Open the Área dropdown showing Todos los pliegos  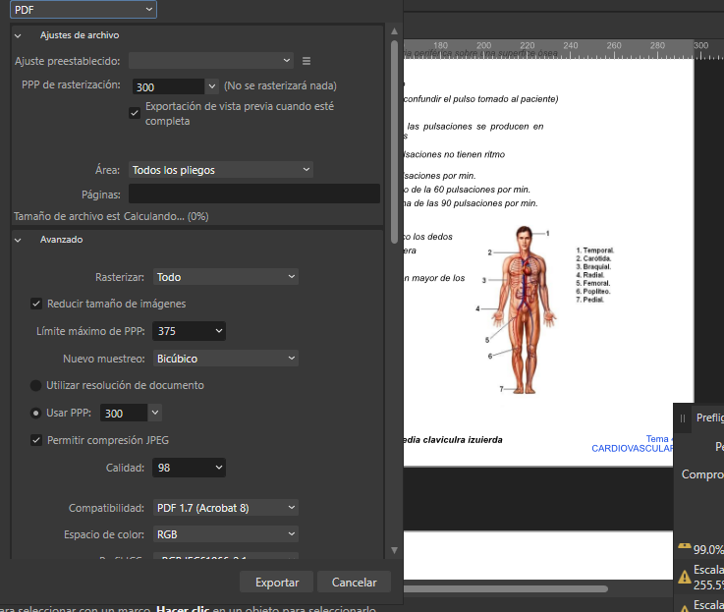coord(220,170)
